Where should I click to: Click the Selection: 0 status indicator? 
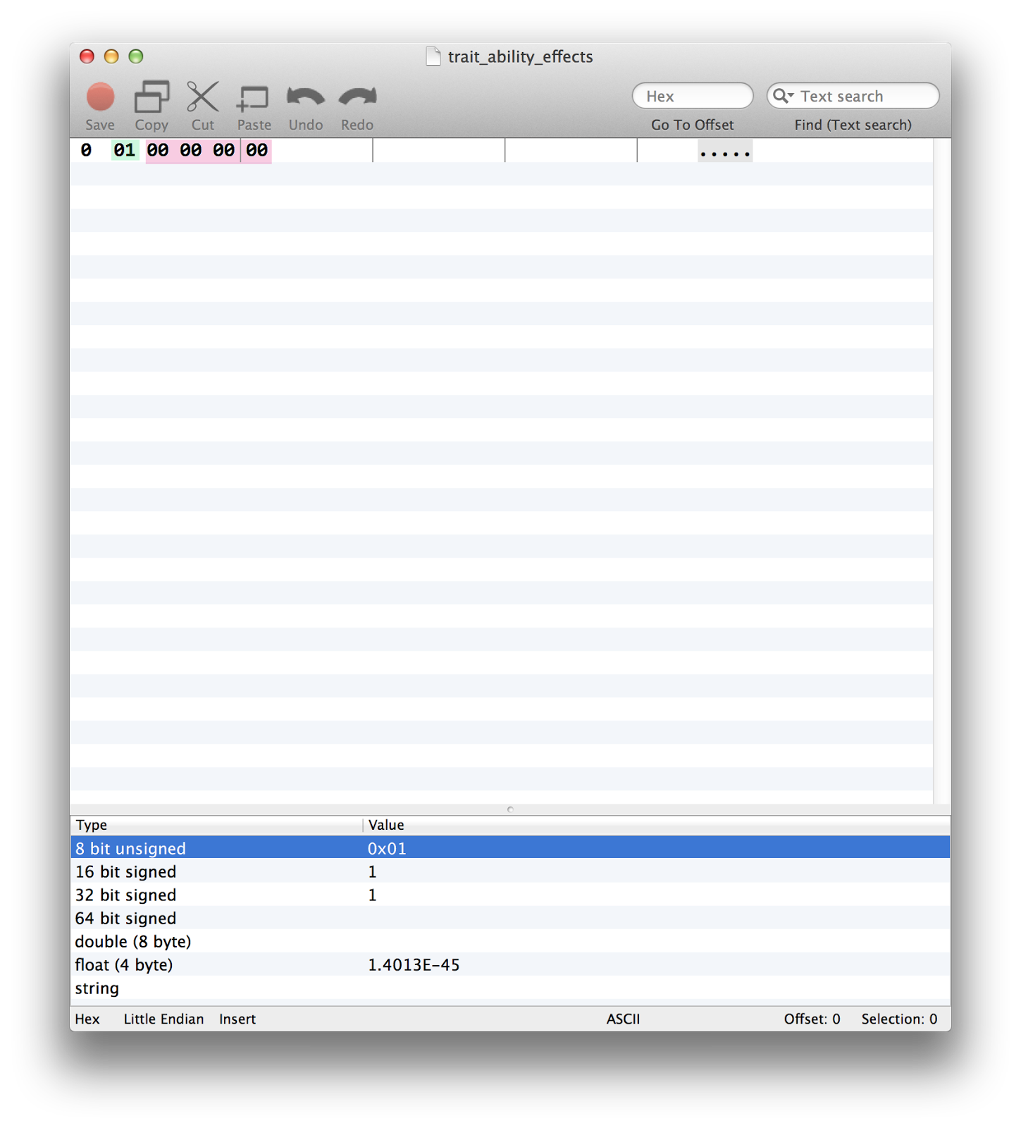899,1019
